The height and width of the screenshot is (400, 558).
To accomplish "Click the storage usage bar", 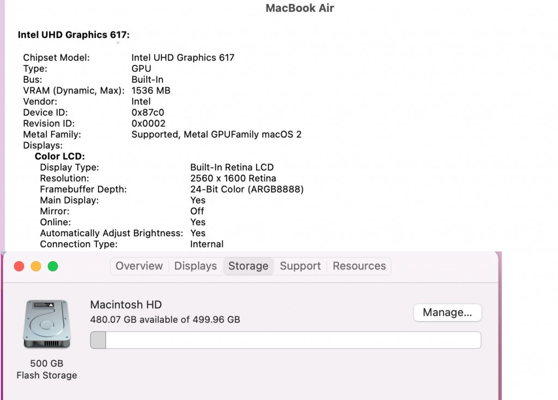I will [286, 340].
